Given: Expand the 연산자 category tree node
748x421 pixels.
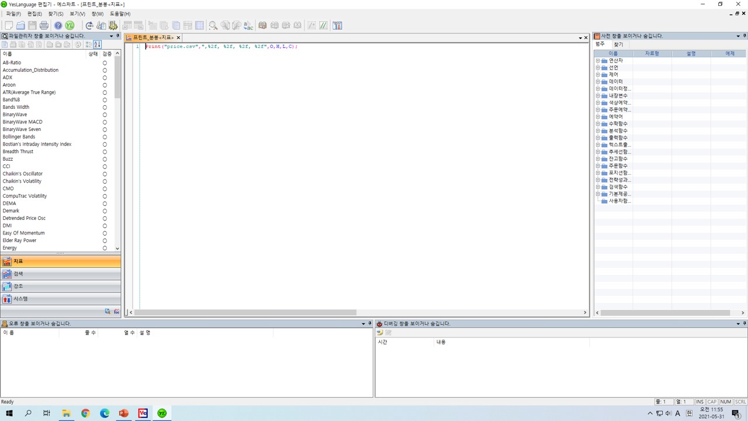Looking at the screenshot, I should [597, 61].
